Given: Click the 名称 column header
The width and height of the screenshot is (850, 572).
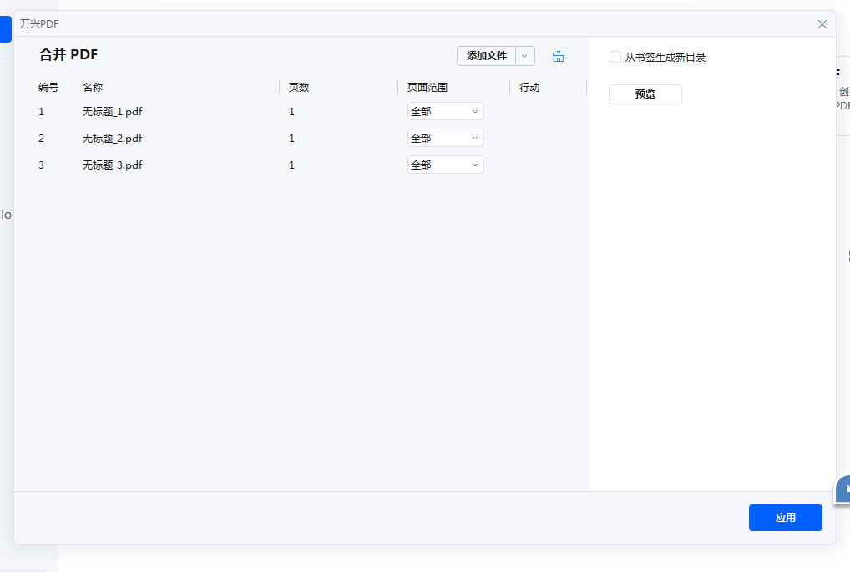Looking at the screenshot, I should click(91, 87).
